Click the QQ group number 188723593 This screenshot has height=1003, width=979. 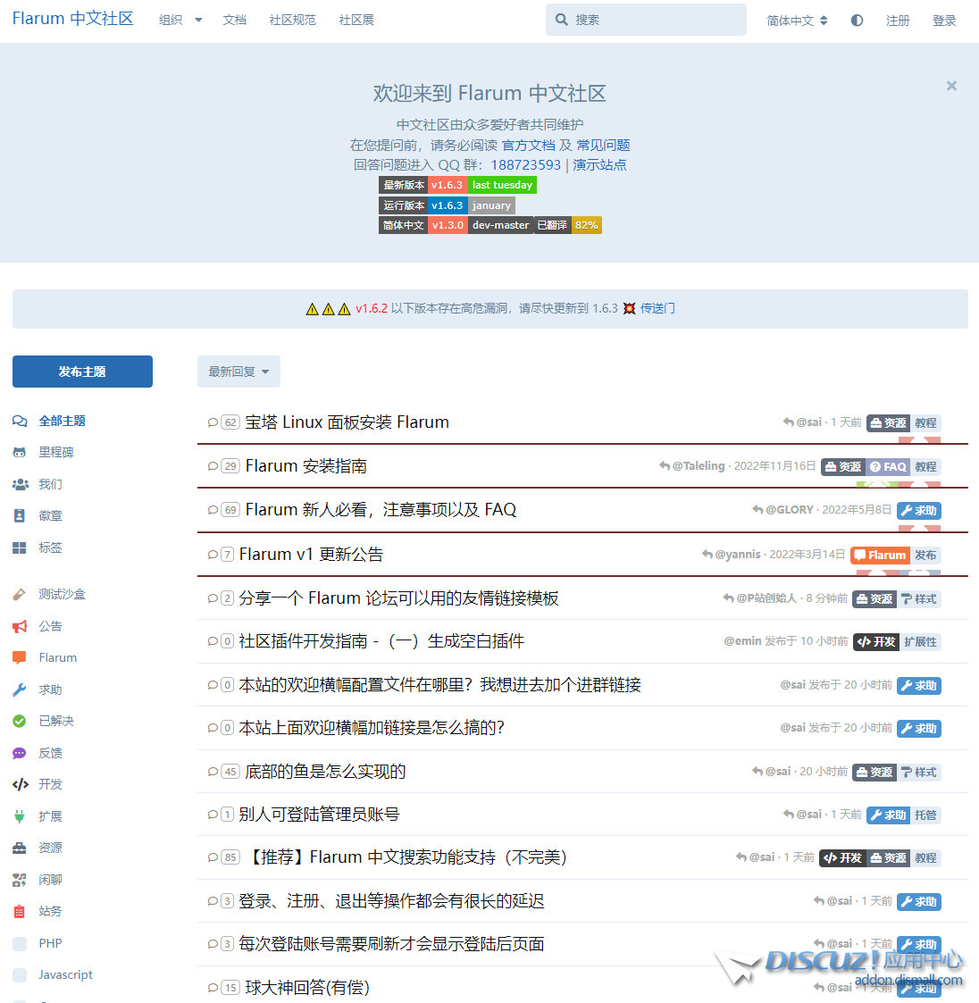pos(525,165)
